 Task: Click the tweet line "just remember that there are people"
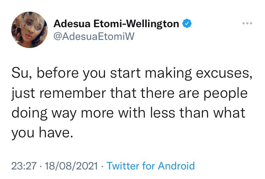point(129,93)
